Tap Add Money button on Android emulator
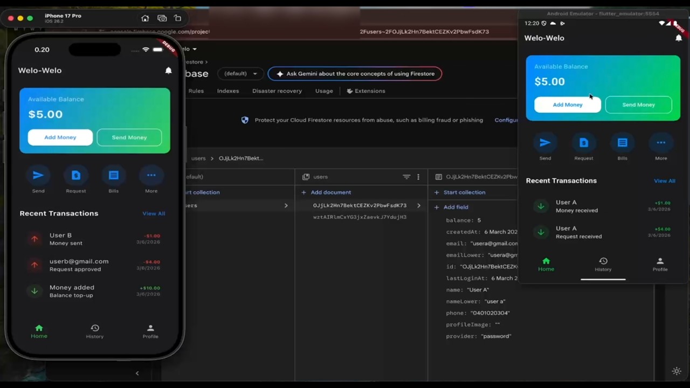This screenshot has width=690, height=388. pyautogui.click(x=568, y=105)
